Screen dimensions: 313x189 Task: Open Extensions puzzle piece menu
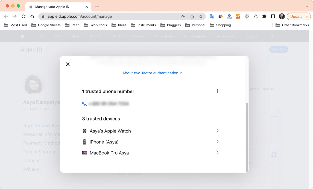pos(264,16)
